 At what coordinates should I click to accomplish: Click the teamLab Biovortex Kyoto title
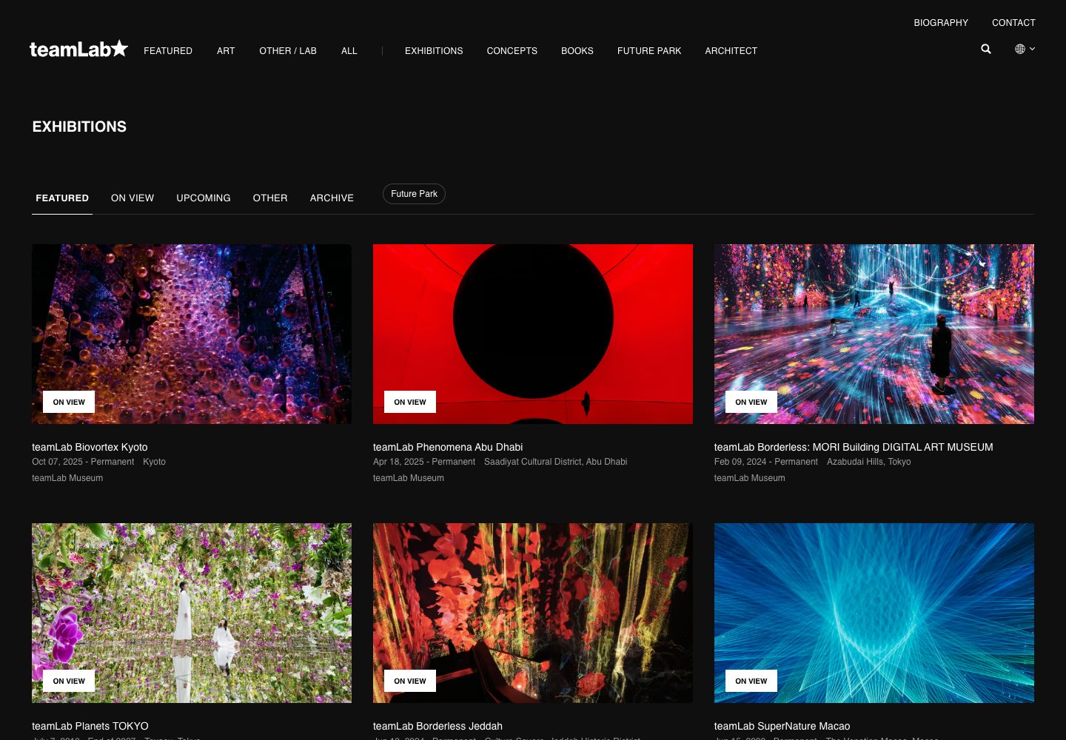point(90,447)
